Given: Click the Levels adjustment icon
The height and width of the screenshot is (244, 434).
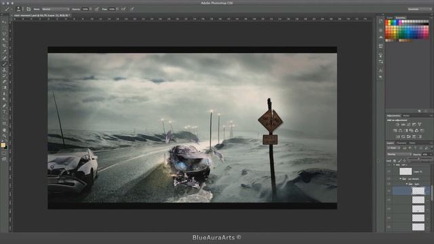Looking at the screenshot, I should pos(403,125).
